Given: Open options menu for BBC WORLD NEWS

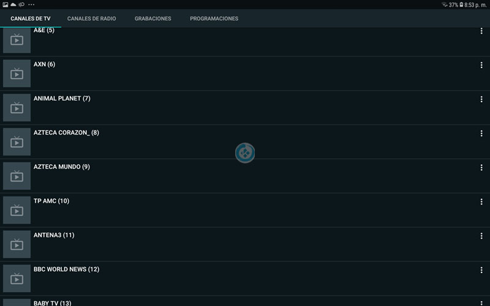Looking at the screenshot, I should (481, 271).
